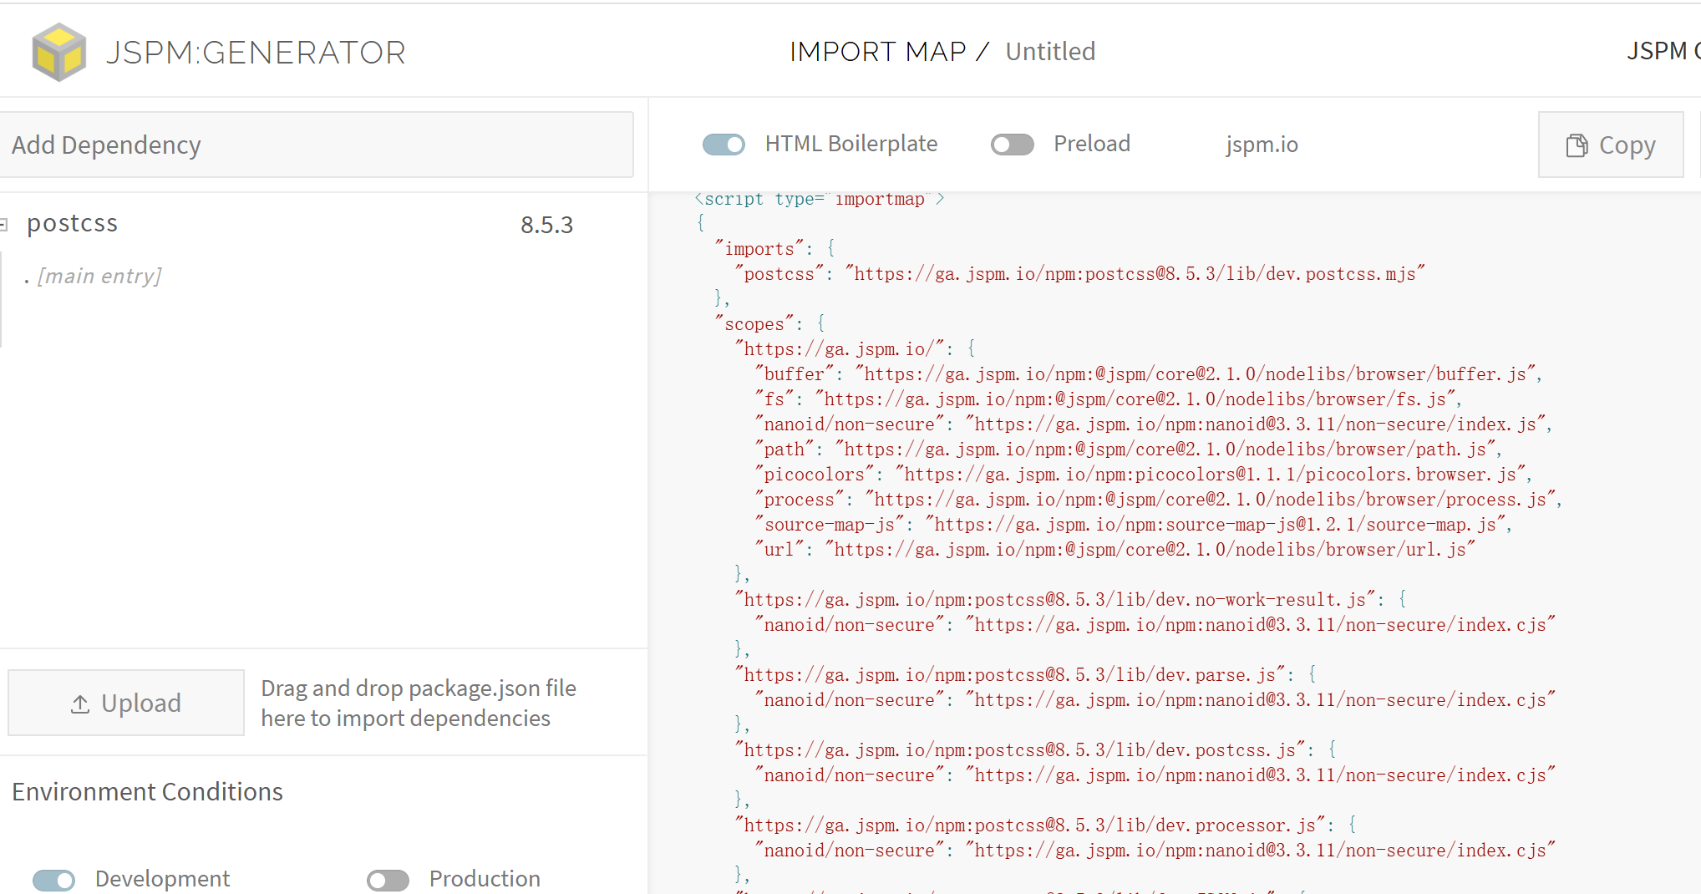Click the Environment Conditions heading
The width and height of the screenshot is (1701, 894).
147,791
